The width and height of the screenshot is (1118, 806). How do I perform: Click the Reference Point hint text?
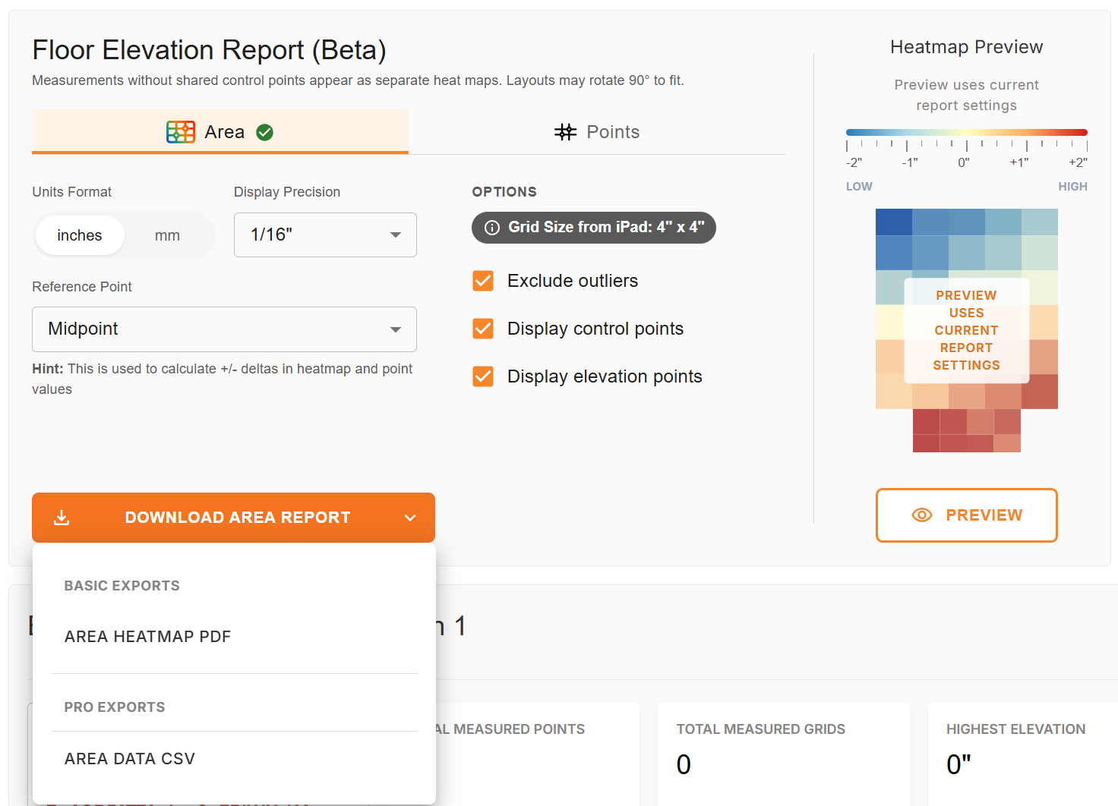(223, 379)
